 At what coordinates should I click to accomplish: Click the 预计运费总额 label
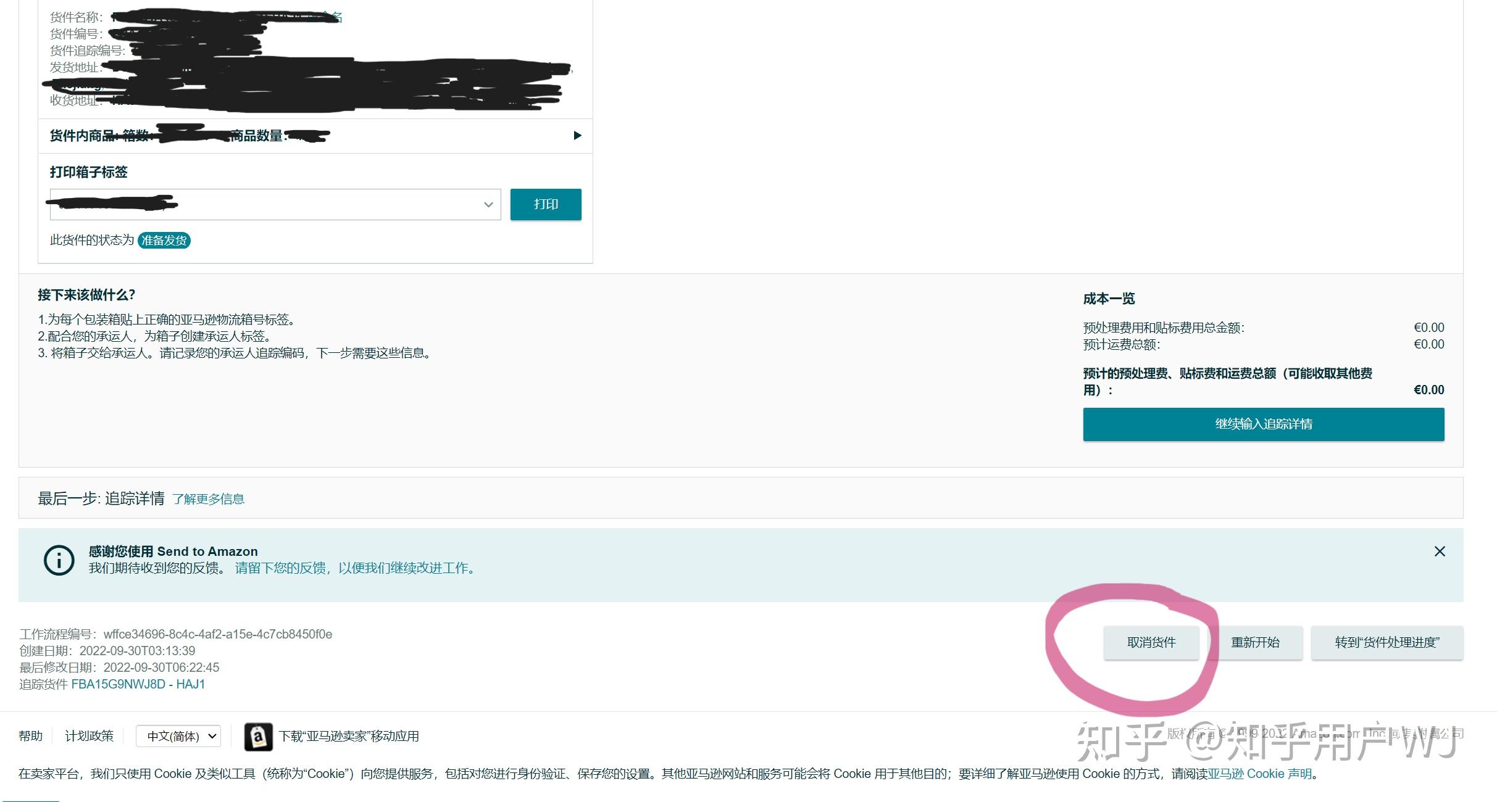(1122, 344)
